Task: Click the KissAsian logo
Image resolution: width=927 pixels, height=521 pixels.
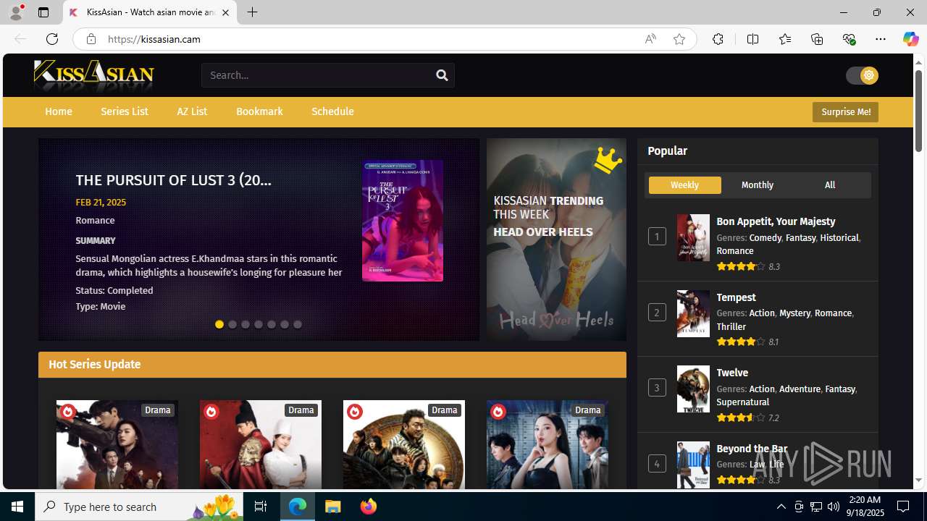Action: point(93,75)
